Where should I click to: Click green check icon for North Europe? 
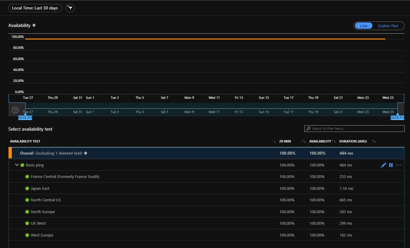(27, 212)
